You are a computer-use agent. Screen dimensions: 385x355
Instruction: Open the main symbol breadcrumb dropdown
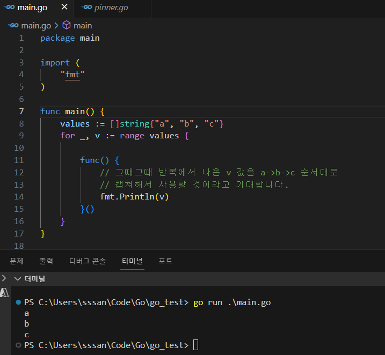(83, 25)
